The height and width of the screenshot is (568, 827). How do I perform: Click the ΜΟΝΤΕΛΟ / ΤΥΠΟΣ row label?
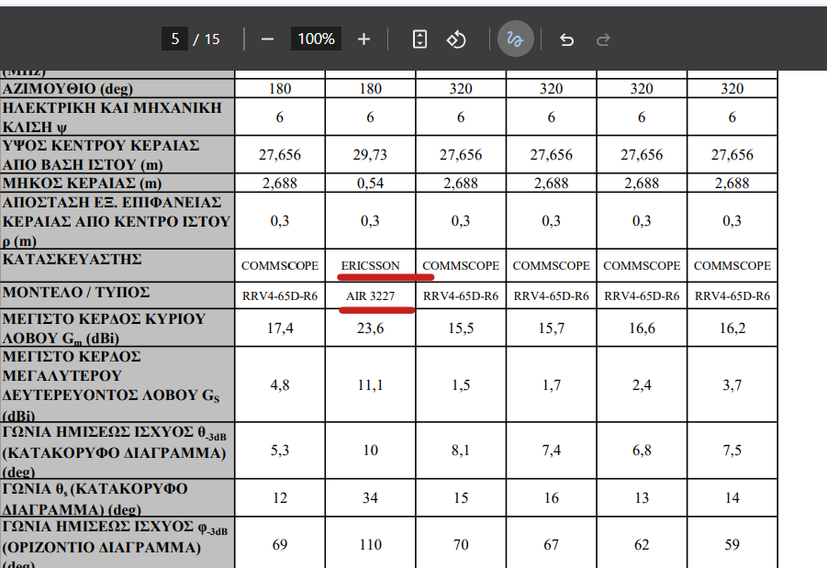[x=76, y=292]
